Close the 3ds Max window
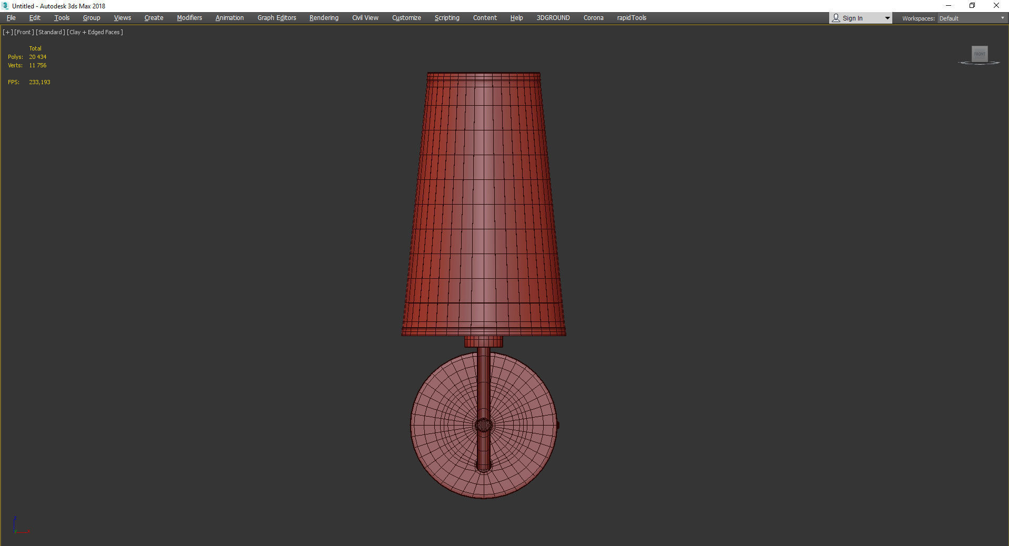 996,6
